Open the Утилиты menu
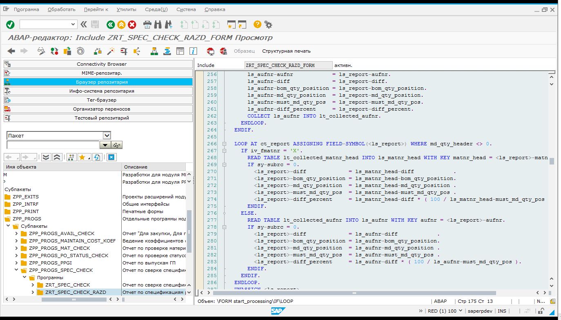Image resolution: width=561 pixels, height=320 pixels. pyautogui.click(x=127, y=9)
